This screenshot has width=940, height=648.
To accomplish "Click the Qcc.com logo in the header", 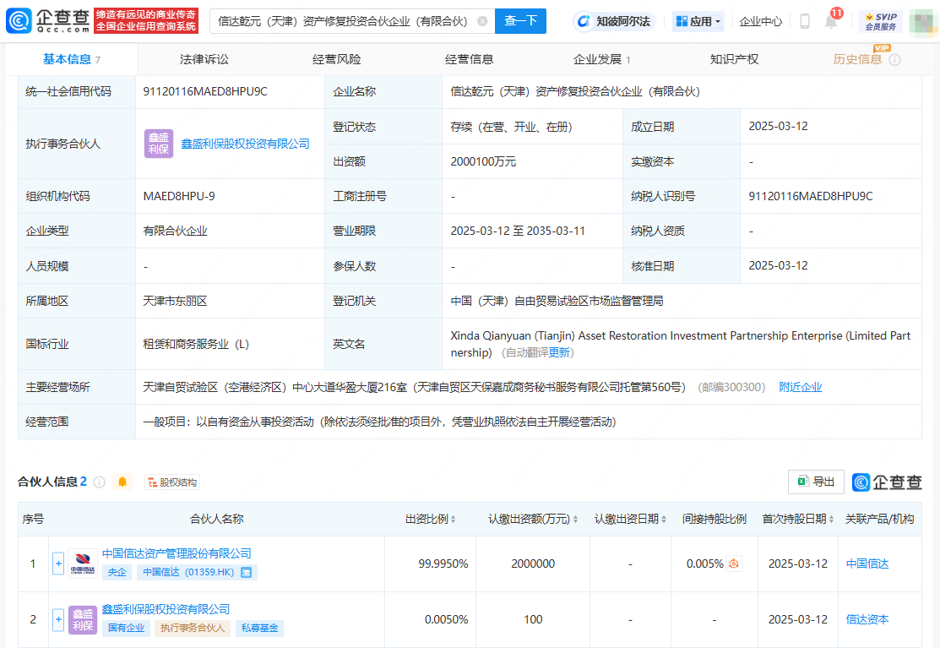I will (48, 21).
